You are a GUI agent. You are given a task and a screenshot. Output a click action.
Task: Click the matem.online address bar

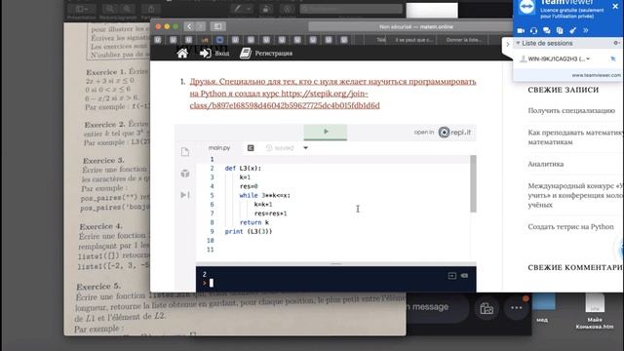410,26
